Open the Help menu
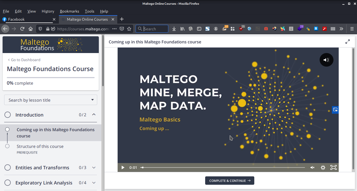The width and height of the screenshot is (357, 191). coord(104,11)
